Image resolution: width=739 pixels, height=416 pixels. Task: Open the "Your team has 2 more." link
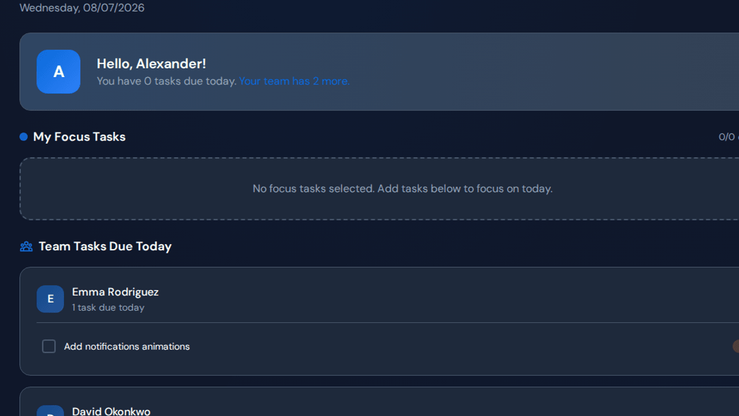point(294,81)
